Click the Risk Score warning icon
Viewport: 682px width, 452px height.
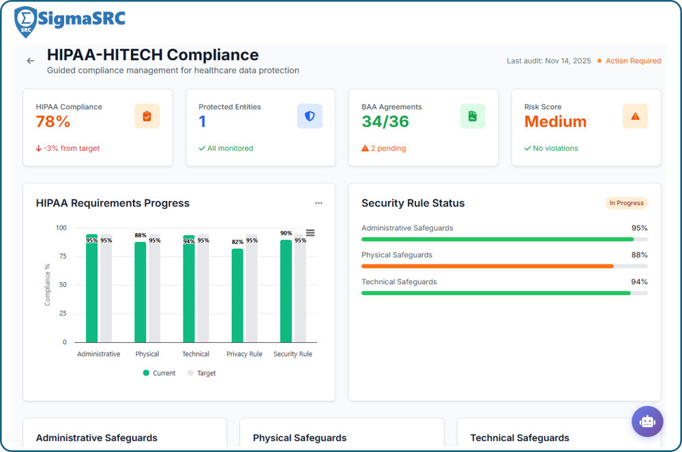click(636, 116)
